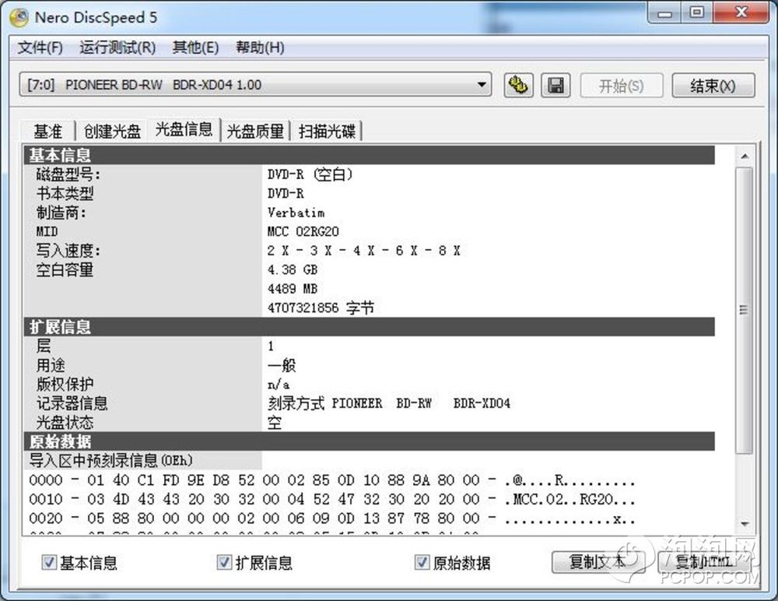Open the 文件(F) menu

pyautogui.click(x=40, y=47)
